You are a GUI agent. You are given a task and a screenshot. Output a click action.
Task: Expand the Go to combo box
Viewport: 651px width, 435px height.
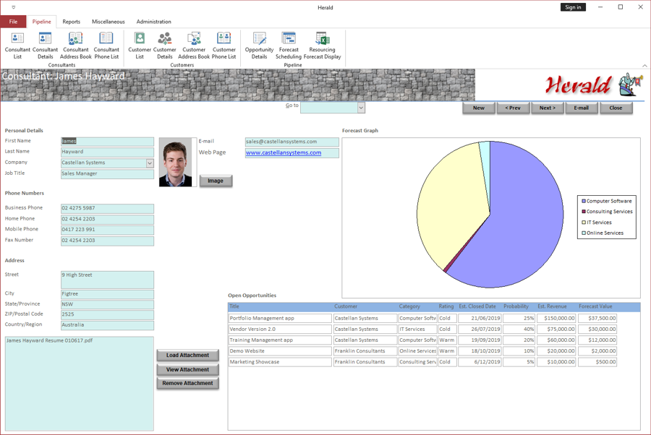[361, 108]
